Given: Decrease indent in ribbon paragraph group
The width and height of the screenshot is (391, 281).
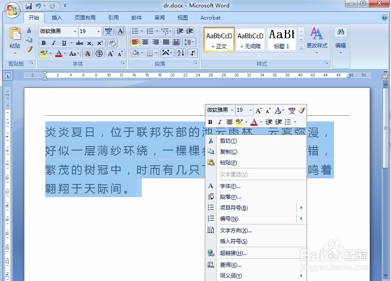Looking at the screenshot, I should coord(180,31).
